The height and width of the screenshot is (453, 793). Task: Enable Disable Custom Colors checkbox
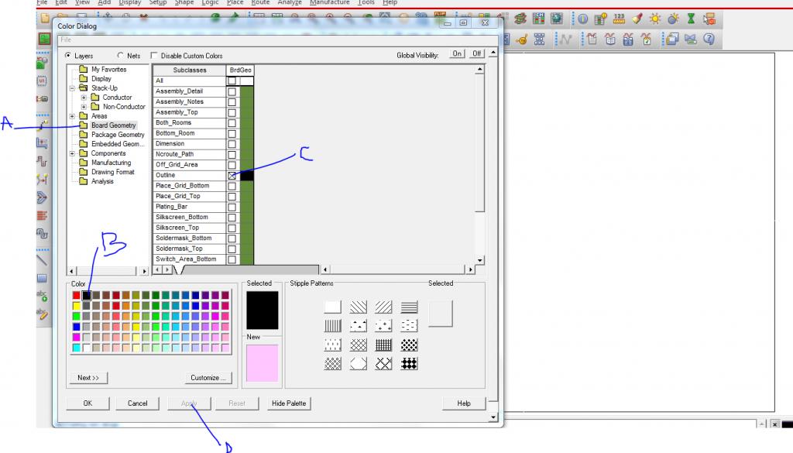tap(154, 55)
